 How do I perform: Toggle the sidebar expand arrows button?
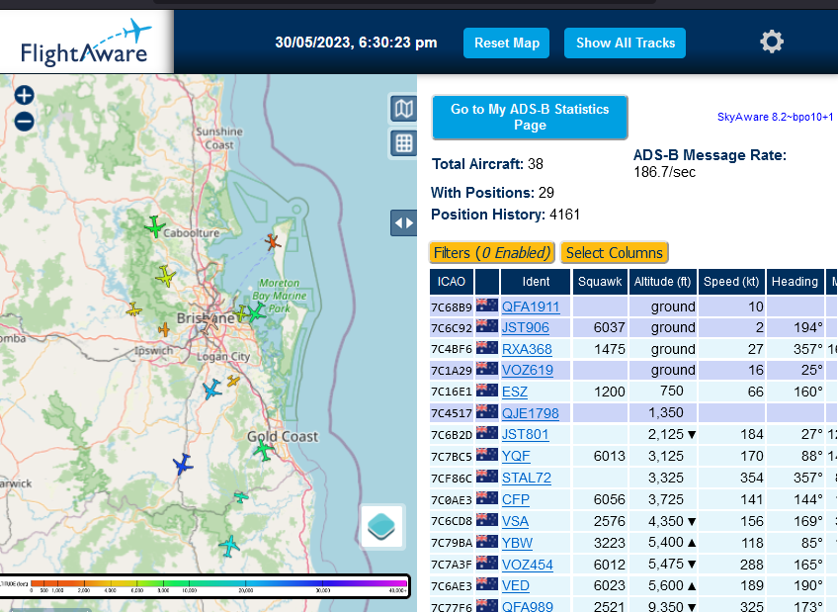click(403, 222)
